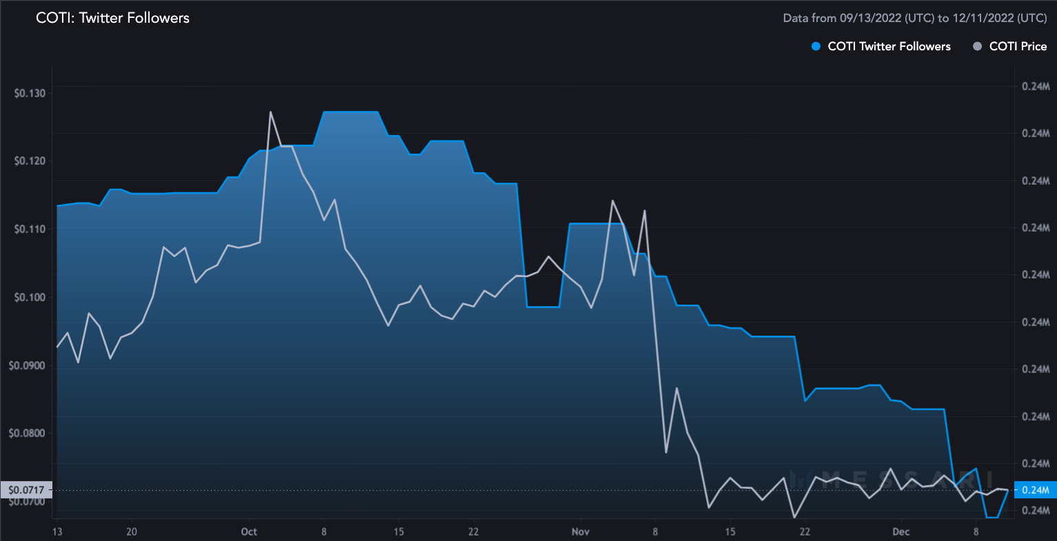Click the gray COTI Price legend dot
Viewport: 1057px width, 541px height.
[977, 46]
